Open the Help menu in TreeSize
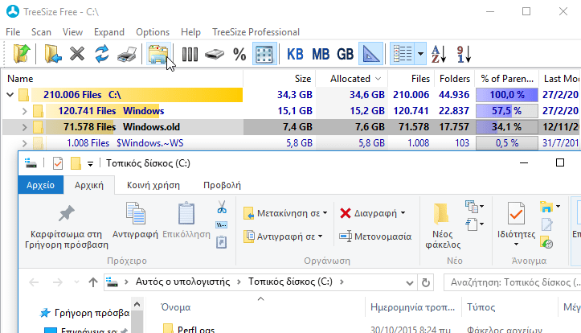The image size is (581, 333). [190, 32]
